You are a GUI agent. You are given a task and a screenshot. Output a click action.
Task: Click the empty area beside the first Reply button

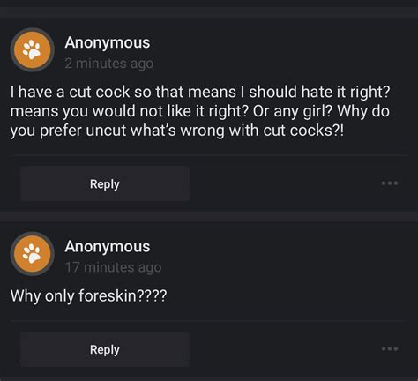[285, 183]
